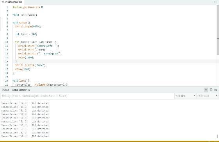Click the '#define gasSensorPin 0' line
The image size is (219, 142).
(x=27, y=7)
